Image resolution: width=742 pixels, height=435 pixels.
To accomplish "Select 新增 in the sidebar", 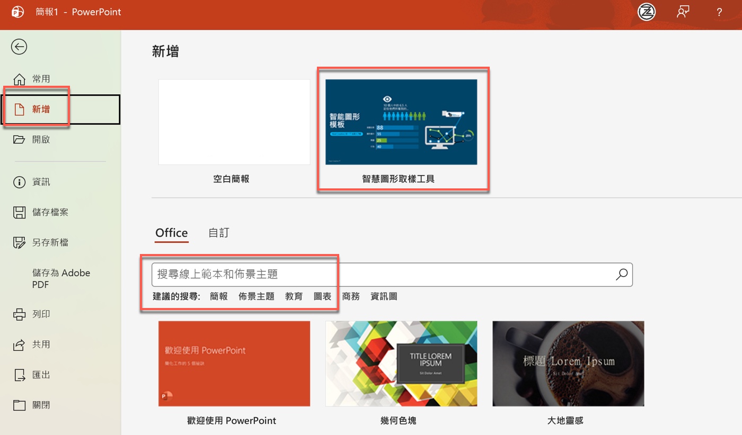I will [x=60, y=110].
